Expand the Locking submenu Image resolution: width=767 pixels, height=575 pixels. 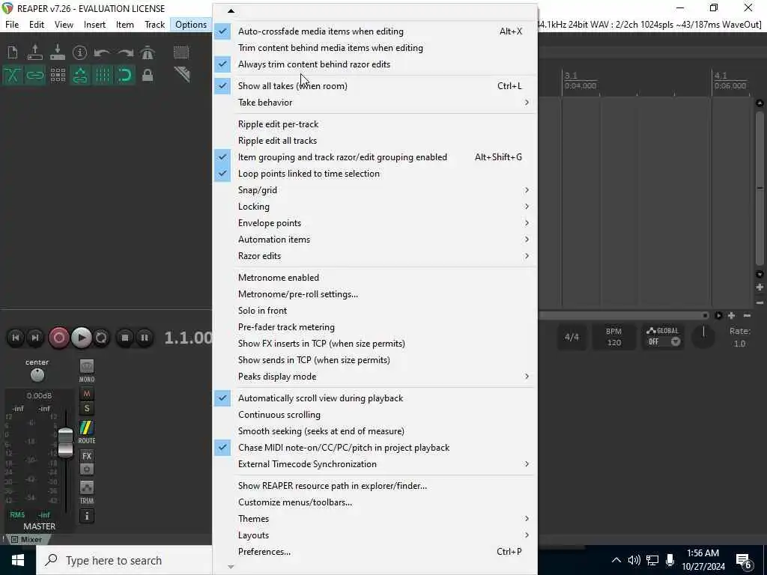pos(375,207)
